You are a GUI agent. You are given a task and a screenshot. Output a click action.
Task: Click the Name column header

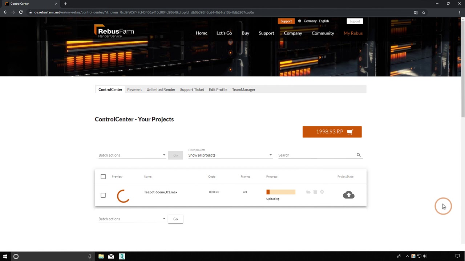[147, 177]
